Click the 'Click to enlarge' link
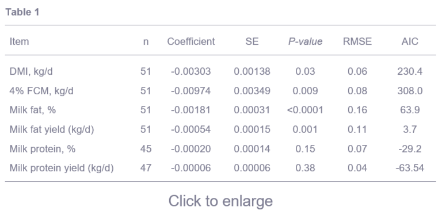Screen dimensions: 442x218 coord(221,201)
